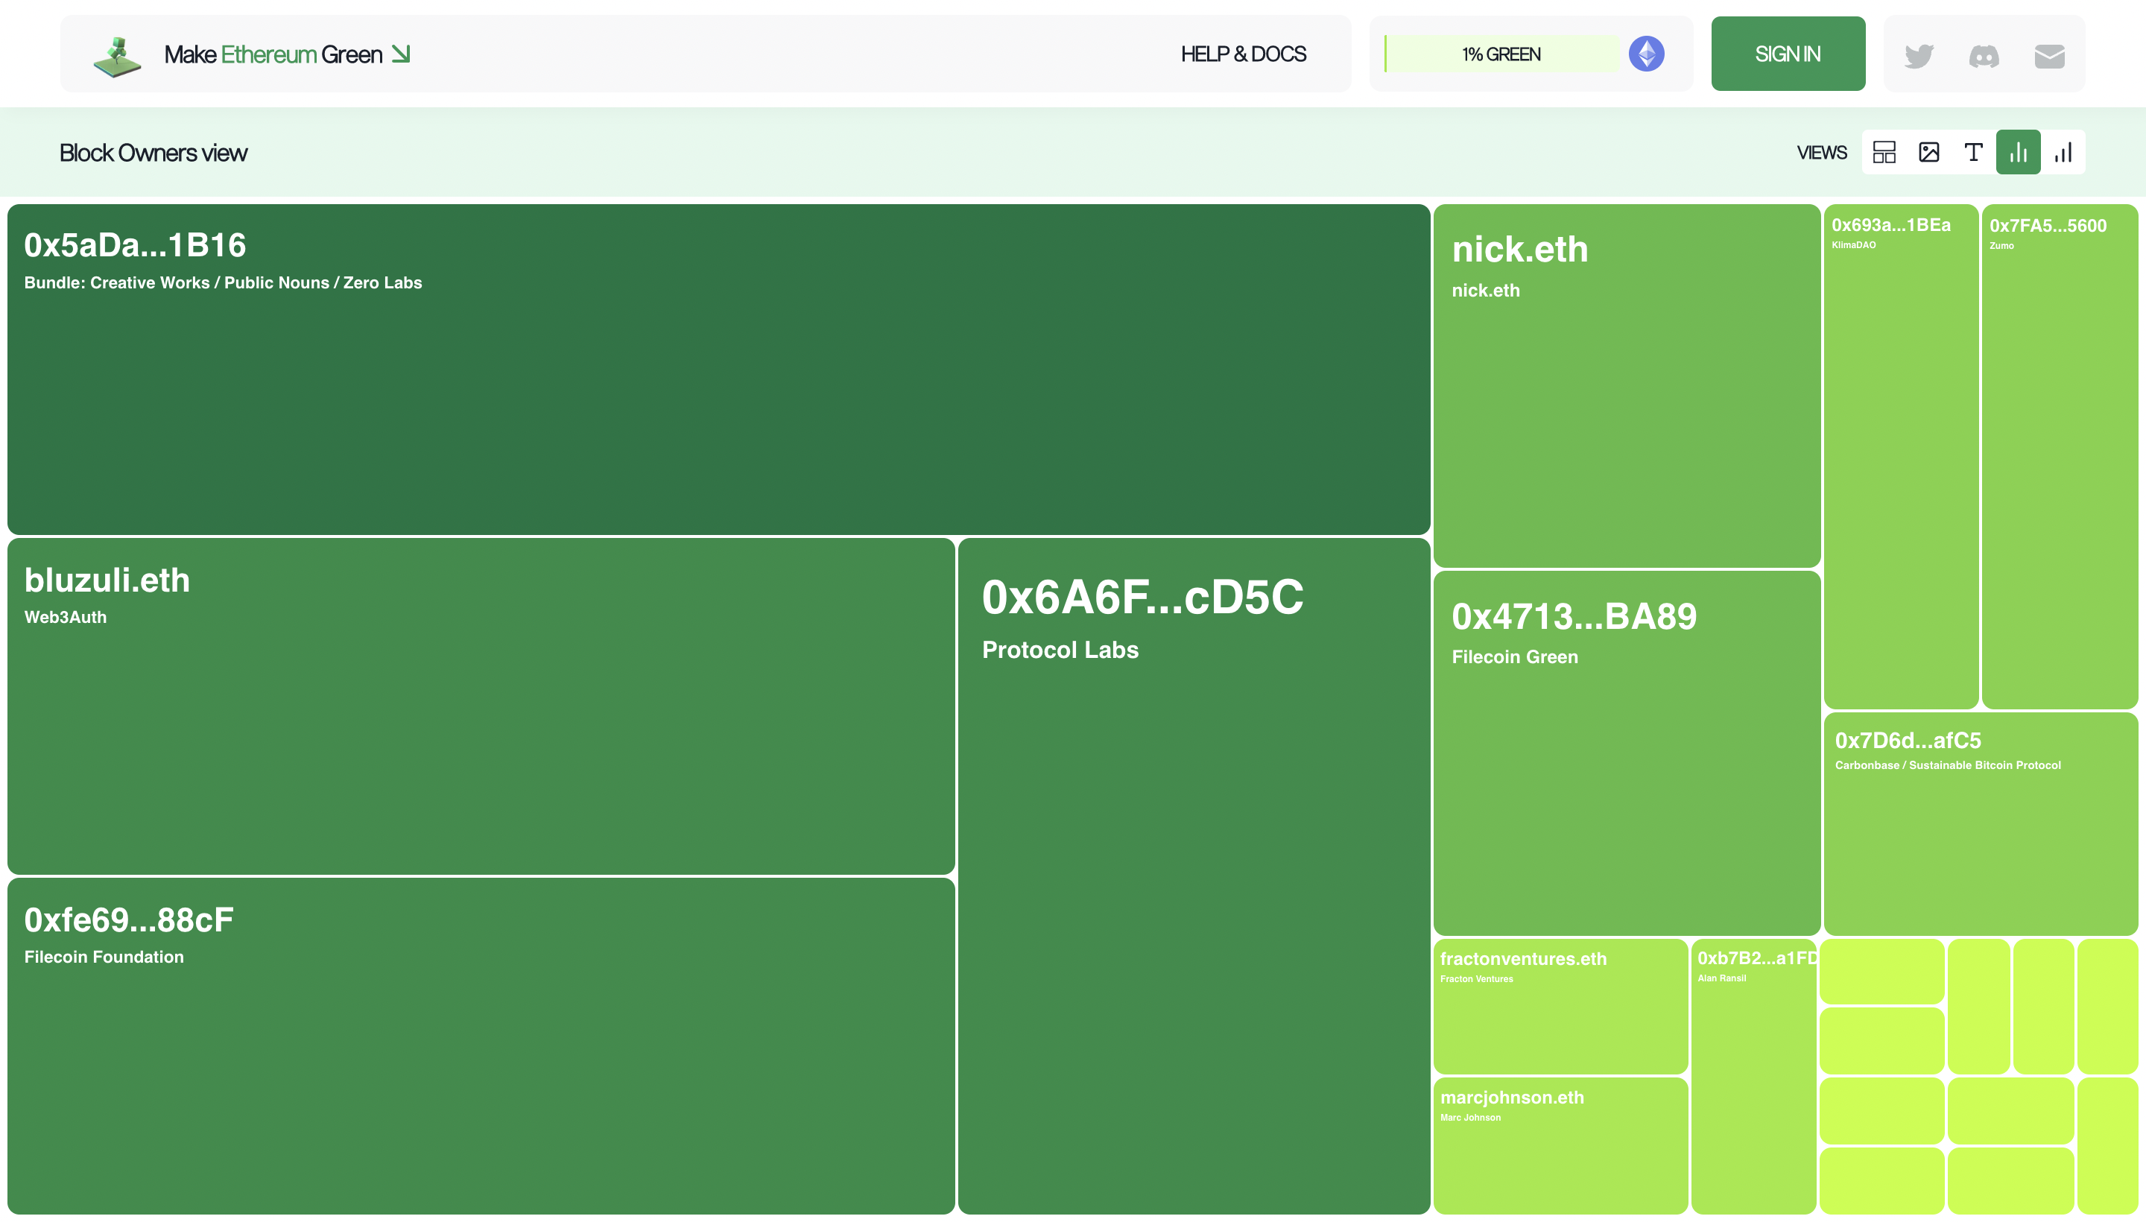Viewport: 2146px width, 1222px height.
Task: Open the Discord icon
Action: (x=1984, y=56)
